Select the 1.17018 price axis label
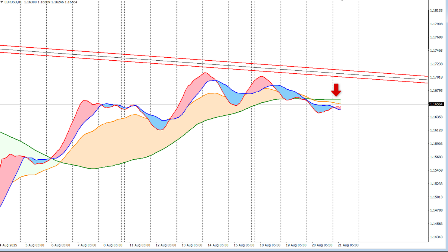Screen dimensions: 448x252 click(x=436, y=77)
